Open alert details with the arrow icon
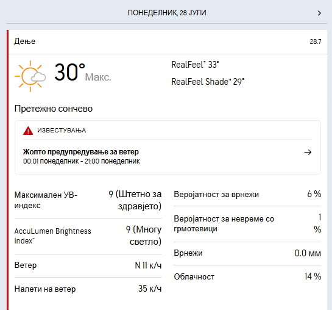The width and height of the screenshot is (332, 310). [x=308, y=152]
